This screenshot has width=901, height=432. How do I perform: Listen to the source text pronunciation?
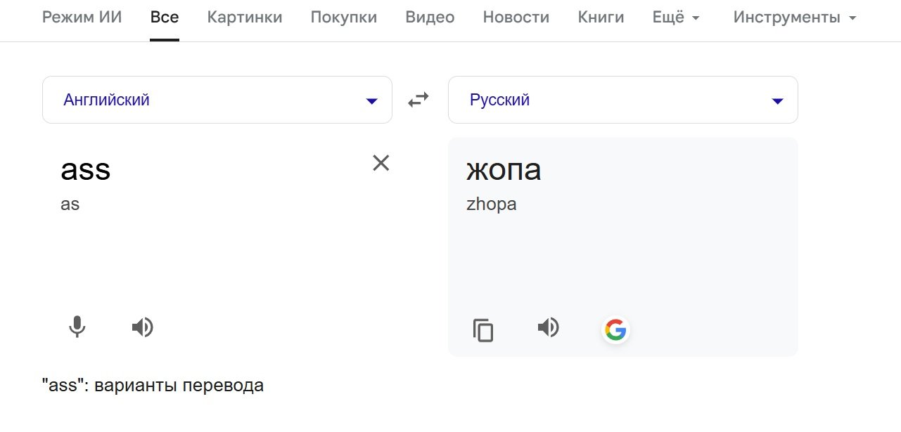143,327
